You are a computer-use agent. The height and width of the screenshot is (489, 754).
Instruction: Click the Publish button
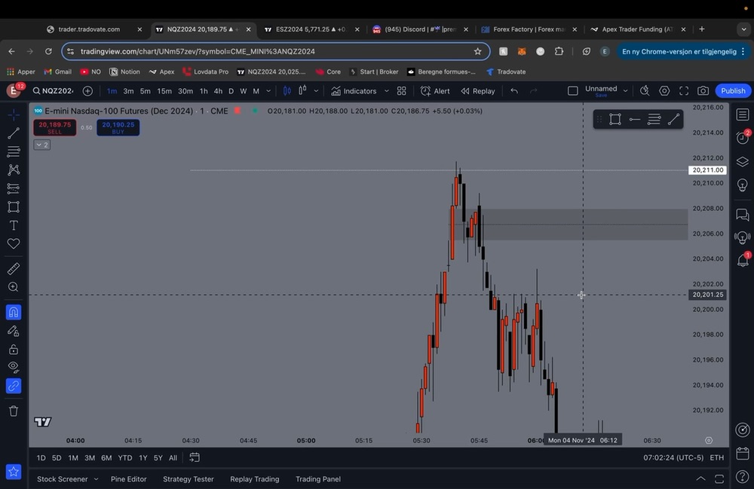pyautogui.click(x=733, y=90)
